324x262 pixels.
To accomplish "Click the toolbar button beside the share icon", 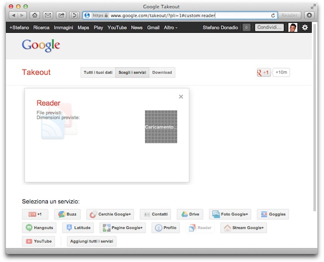I will pyautogui.click(x=74, y=15).
